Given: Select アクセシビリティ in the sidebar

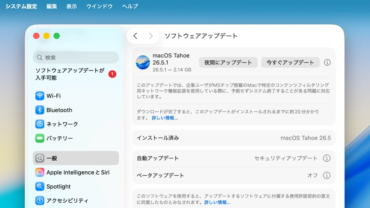Looking at the screenshot, I should pos(76,200).
